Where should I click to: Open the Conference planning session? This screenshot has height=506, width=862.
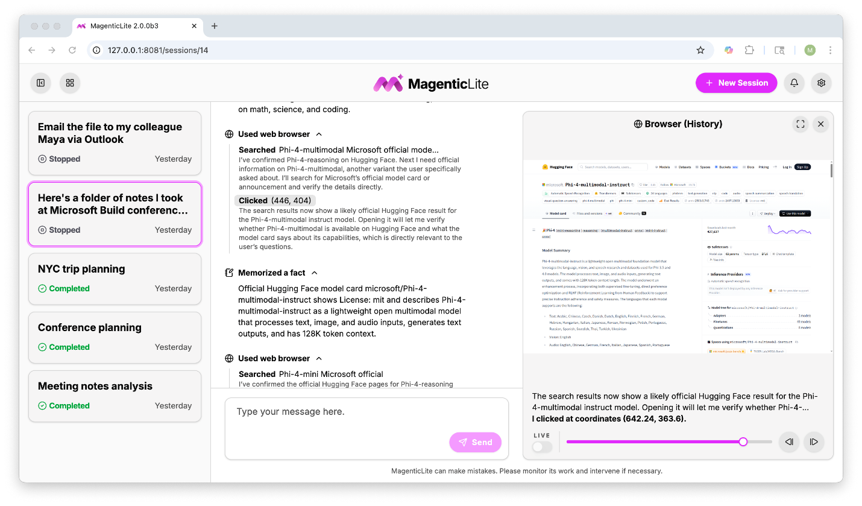[115, 337]
